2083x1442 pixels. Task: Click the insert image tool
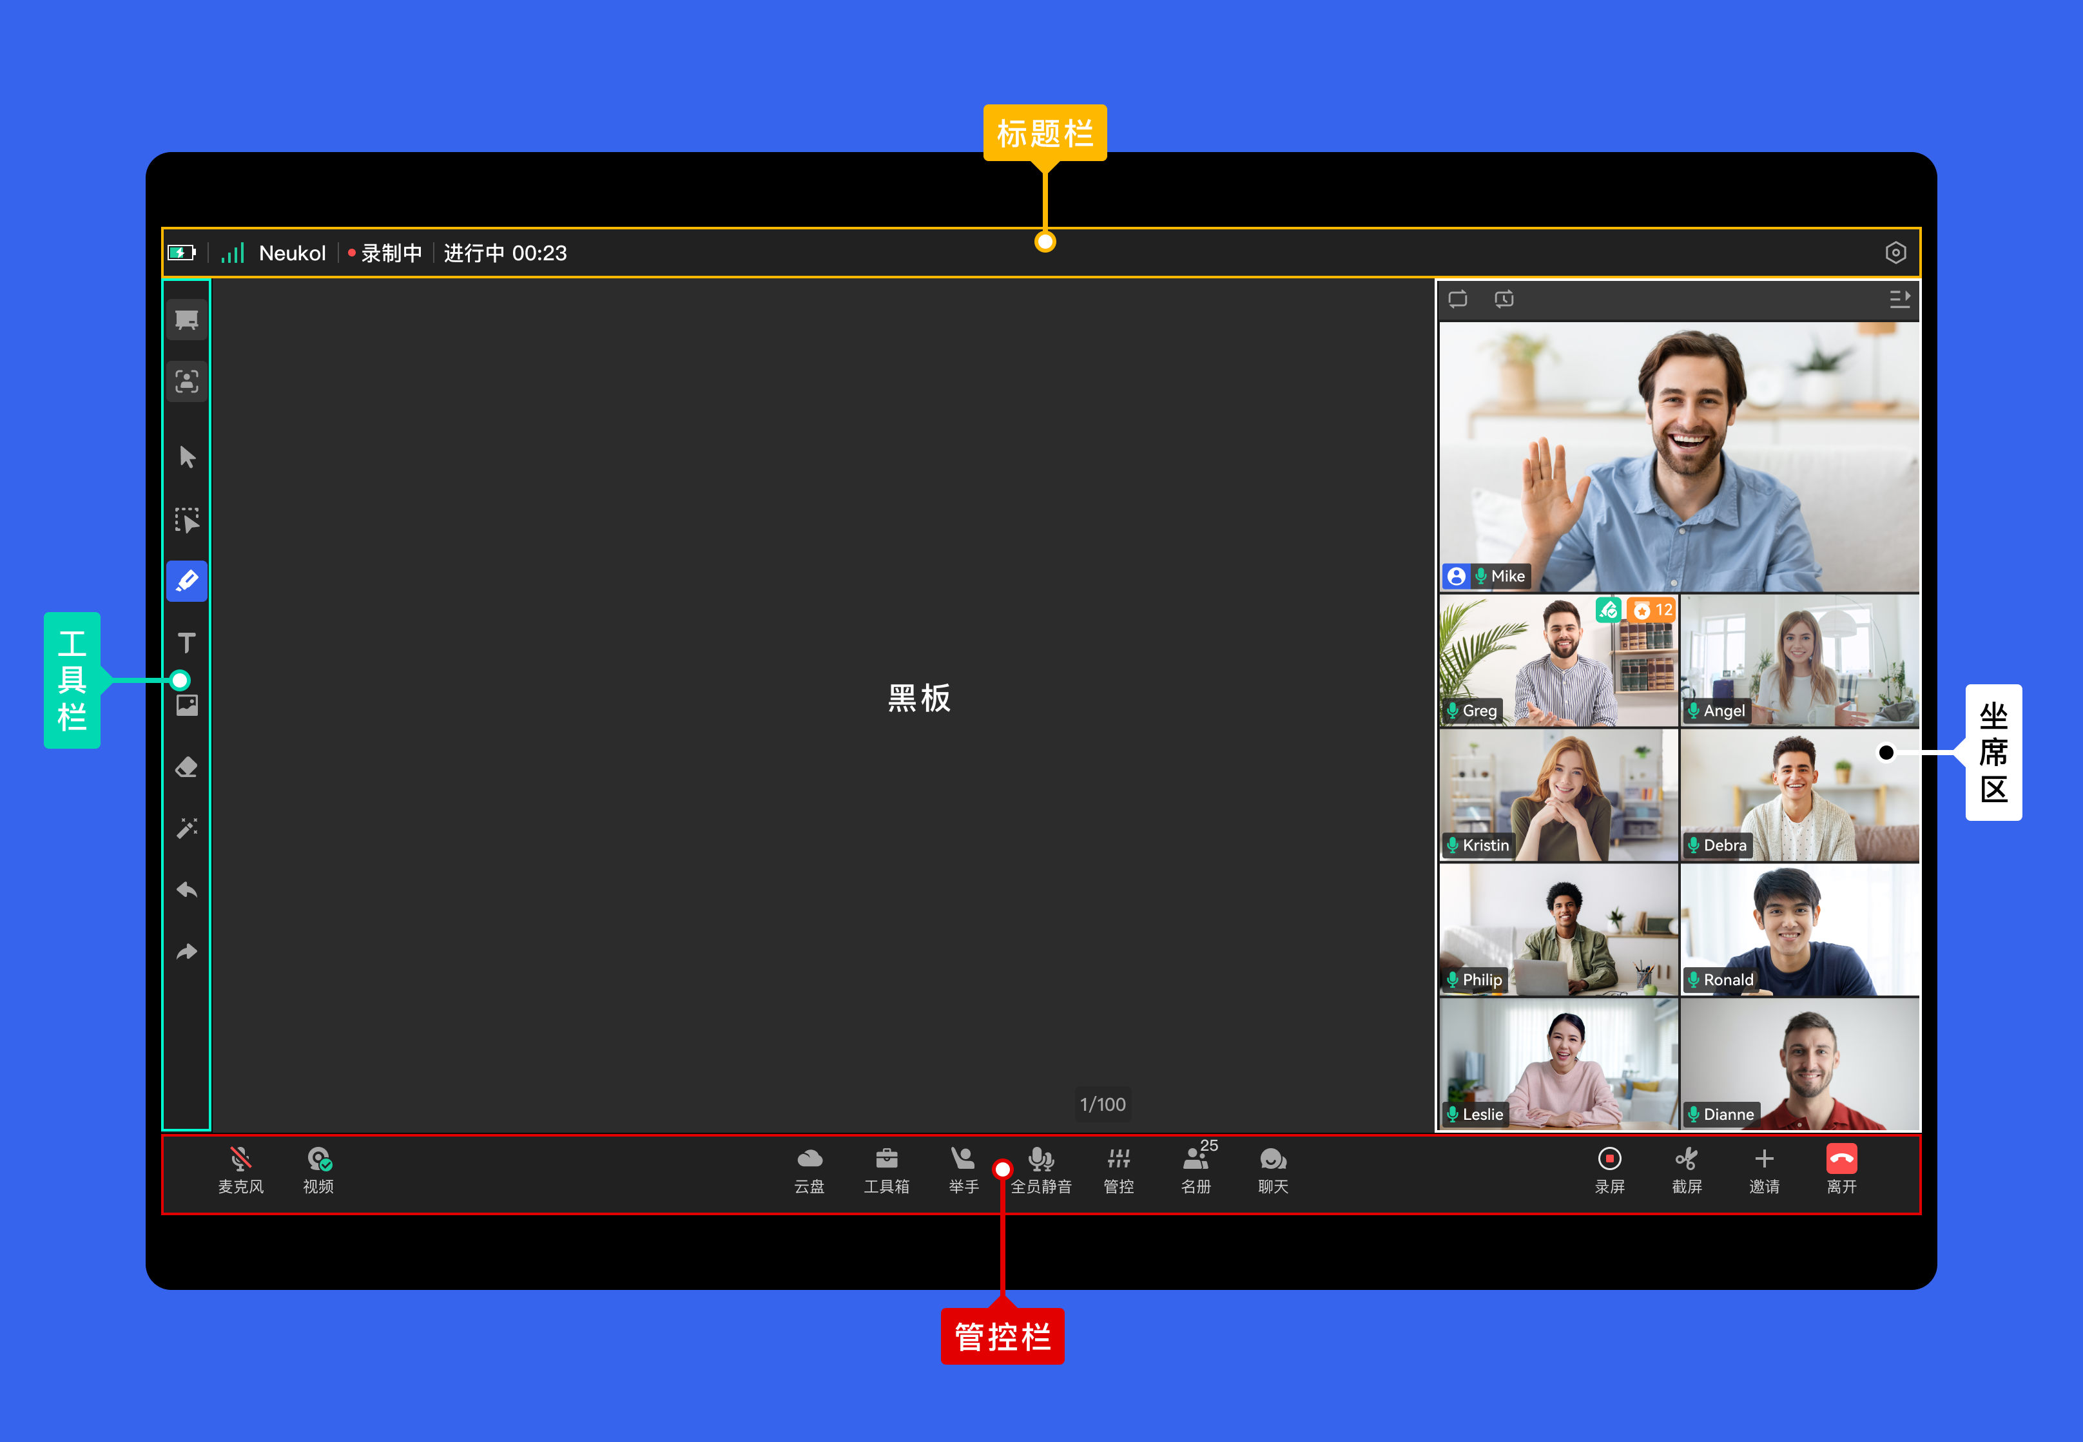pyautogui.click(x=186, y=705)
